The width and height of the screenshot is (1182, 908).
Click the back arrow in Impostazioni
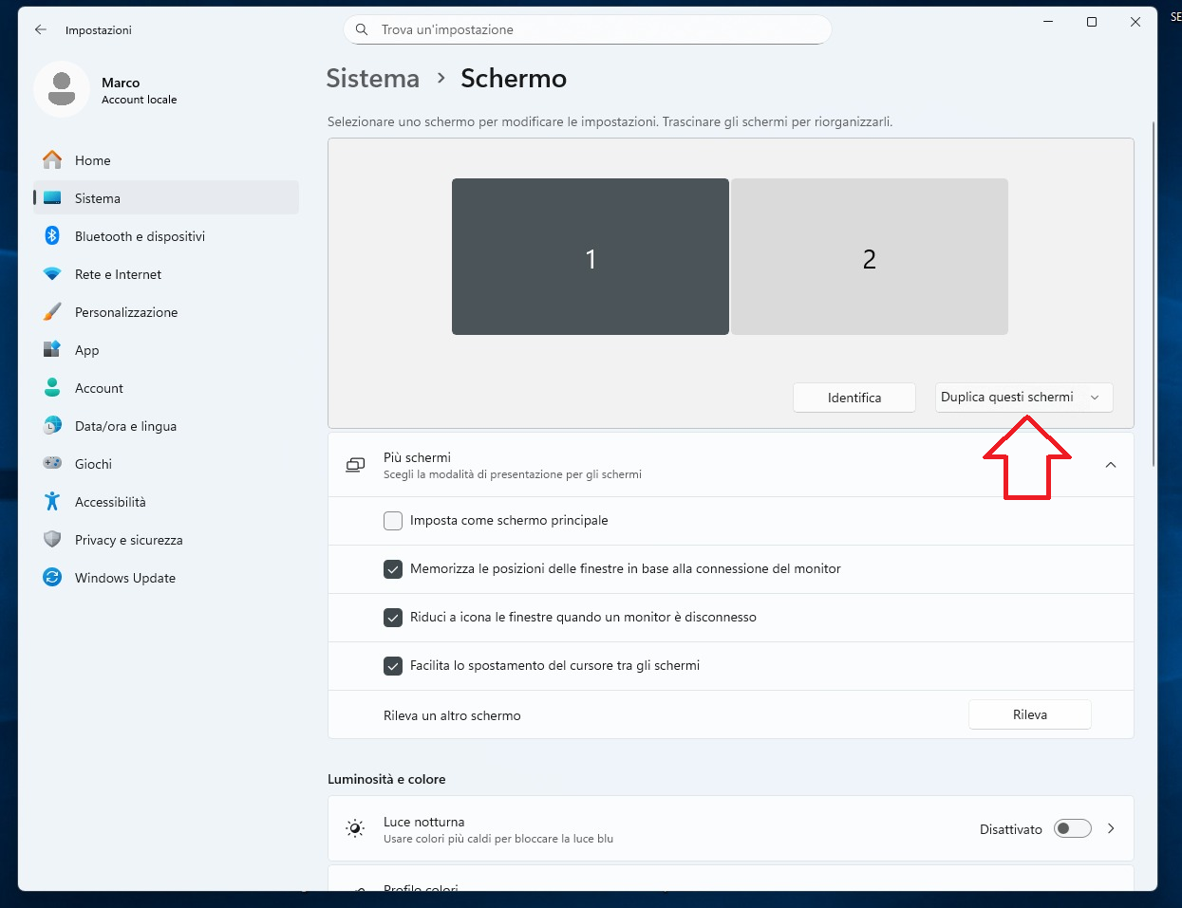[41, 30]
